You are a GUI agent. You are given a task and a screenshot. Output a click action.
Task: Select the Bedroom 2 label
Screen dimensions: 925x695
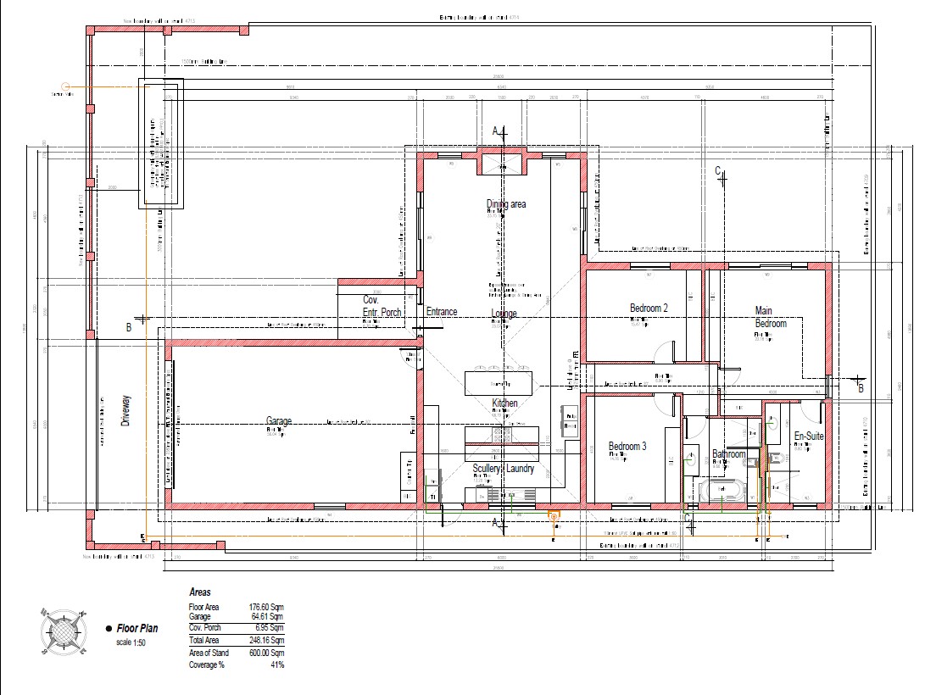[x=649, y=309]
